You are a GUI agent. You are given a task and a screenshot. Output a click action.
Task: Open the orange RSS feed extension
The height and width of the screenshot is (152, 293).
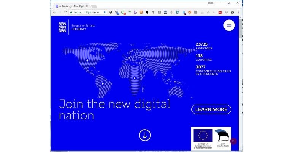[x=141, y=12]
